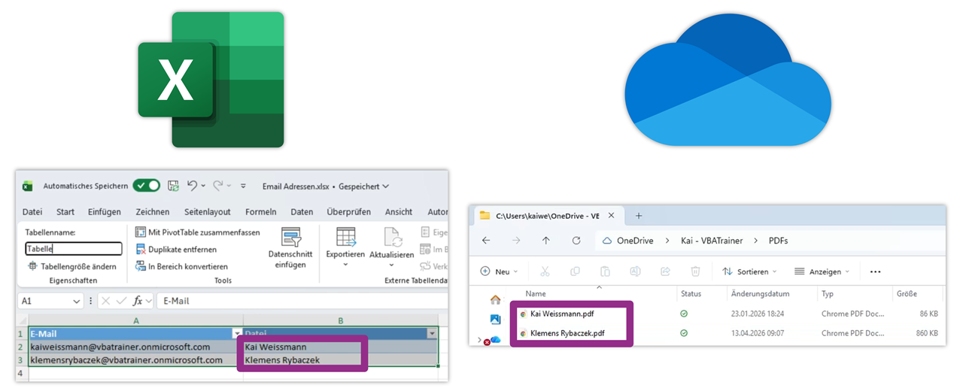Select row 4 header in Excel
Viewport: 963px width, 391px height.
pyautogui.click(x=21, y=372)
